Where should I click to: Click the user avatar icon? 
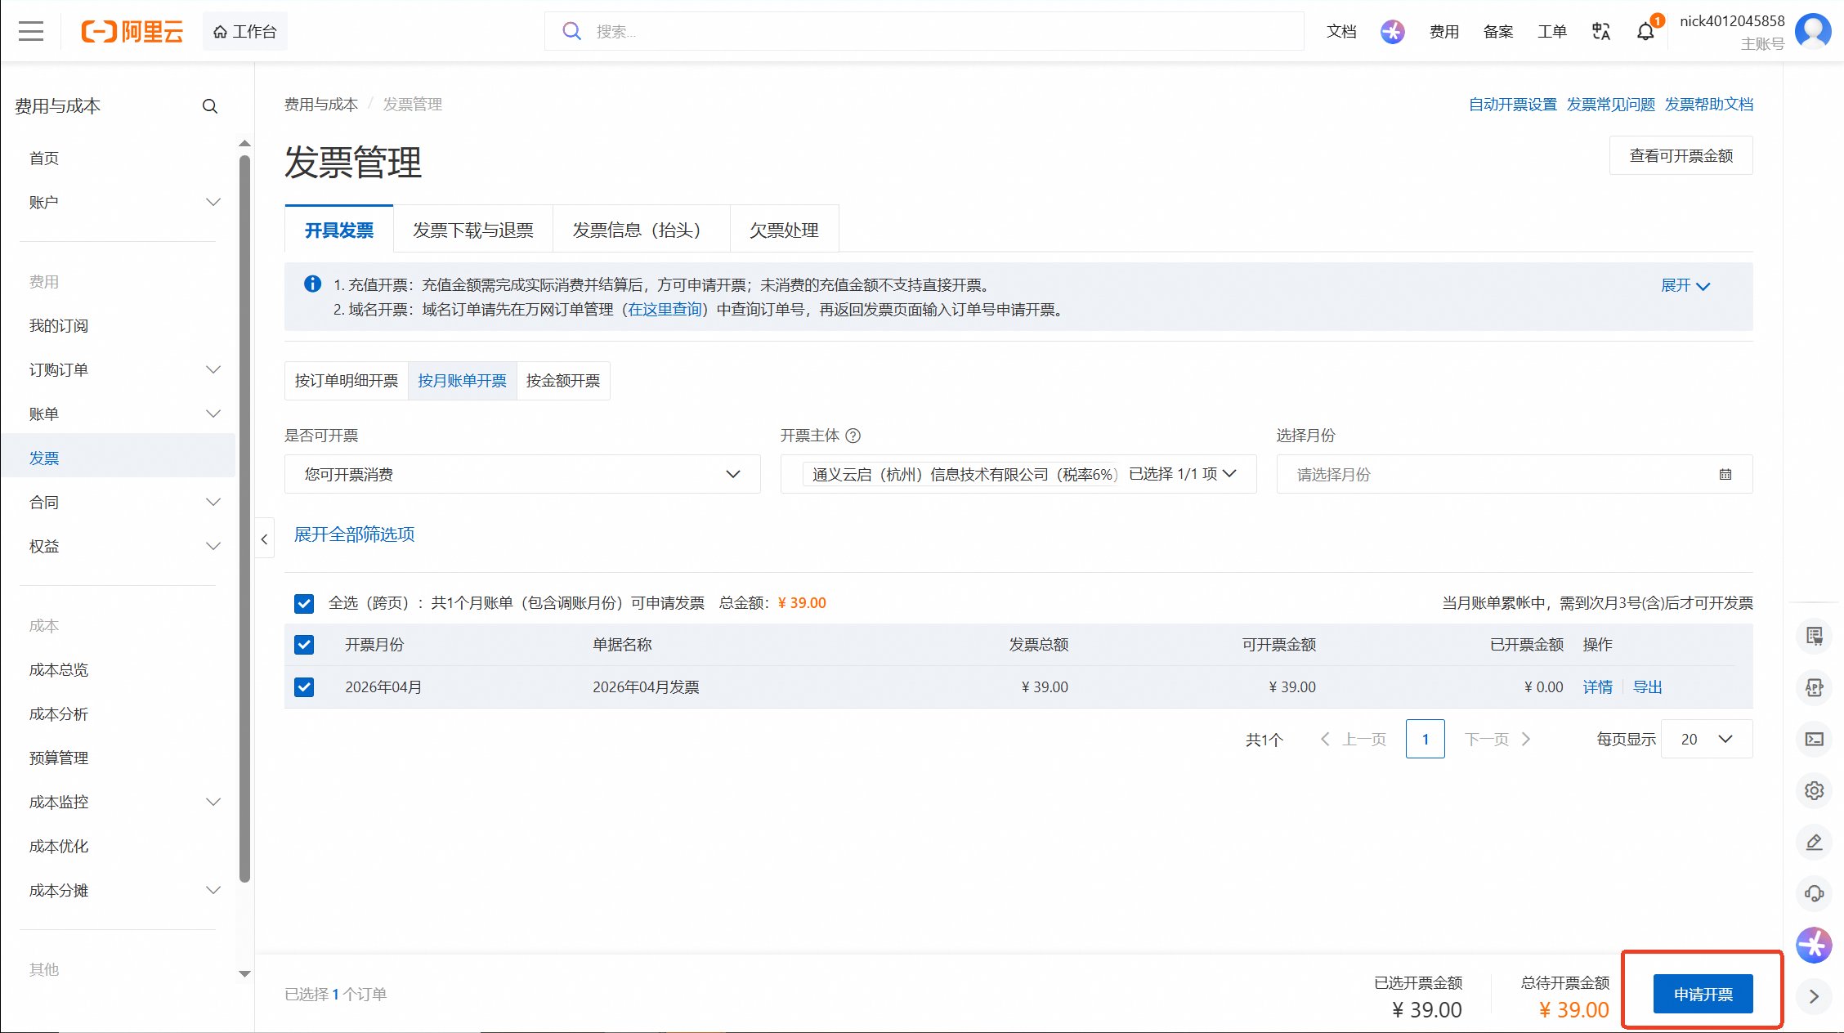(x=1813, y=32)
